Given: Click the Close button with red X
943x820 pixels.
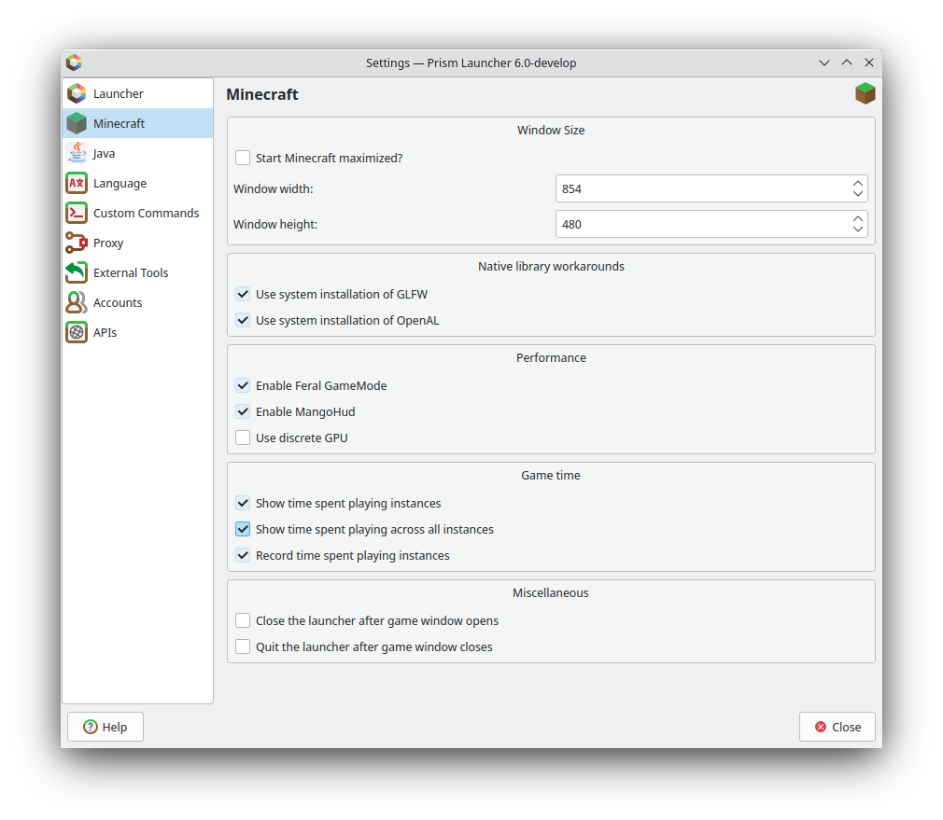Looking at the screenshot, I should (837, 727).
